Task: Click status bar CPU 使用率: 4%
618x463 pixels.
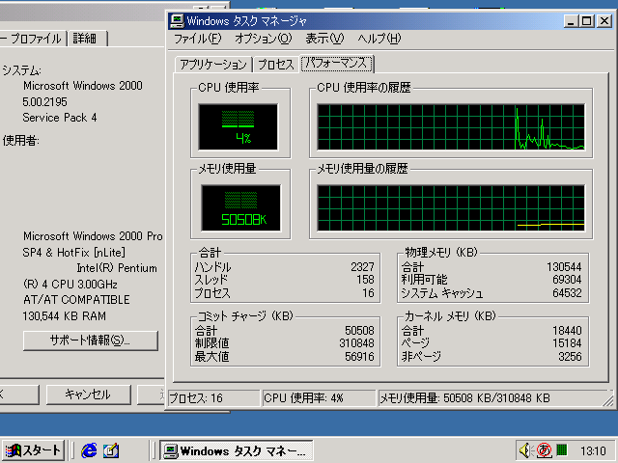Action: point(319,398)
